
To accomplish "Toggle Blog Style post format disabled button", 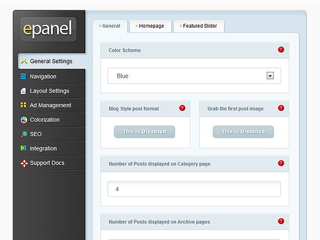I will click(145, 132).
